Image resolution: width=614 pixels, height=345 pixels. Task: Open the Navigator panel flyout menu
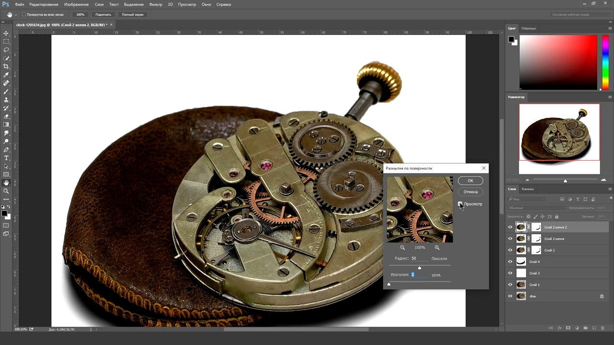[610, 97]
